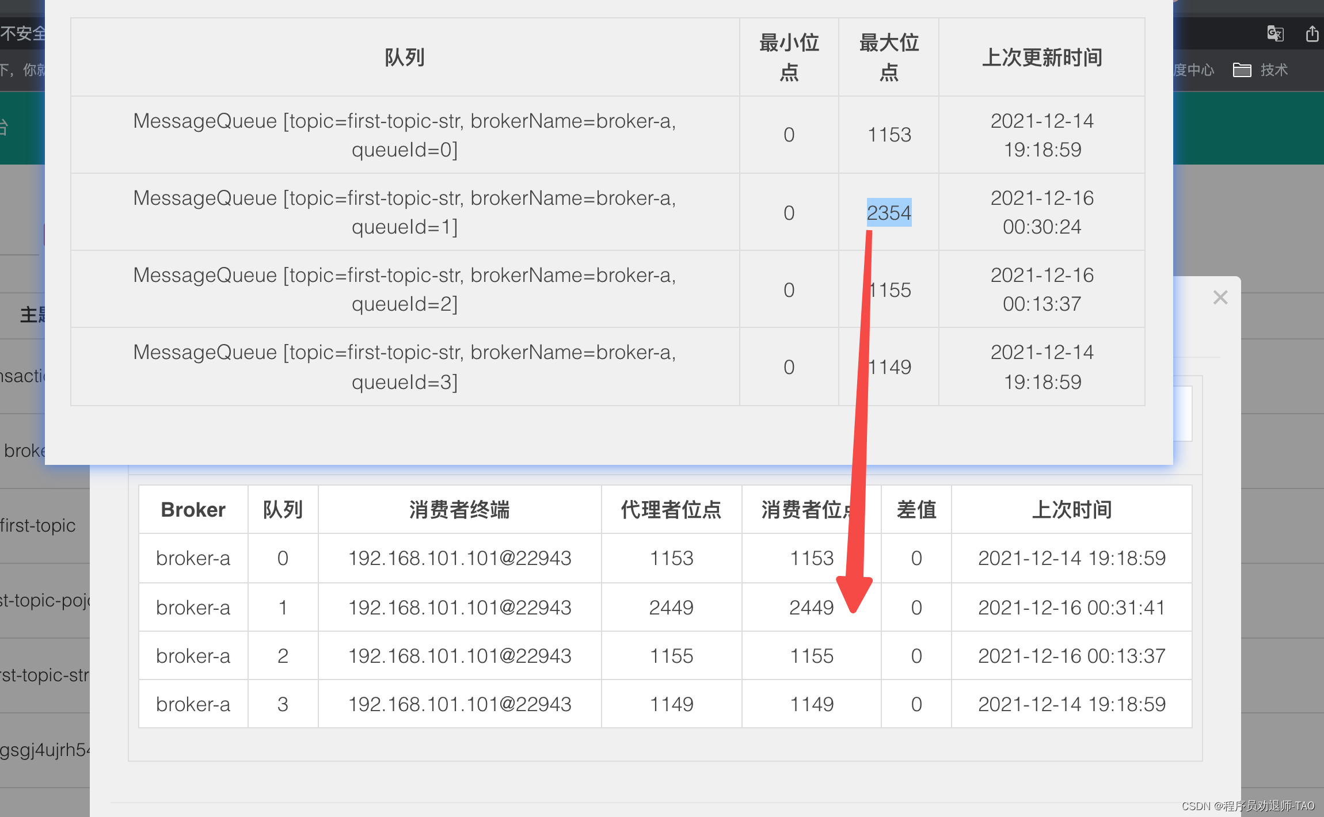Select the MessageQueue queueId=2 row text
Viewport: 1324px width, 817px height.
coord(405,289)
